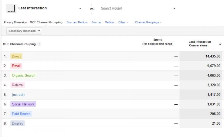
Task: Switch to Source / Medium dimension
Action: coord(77,22)
